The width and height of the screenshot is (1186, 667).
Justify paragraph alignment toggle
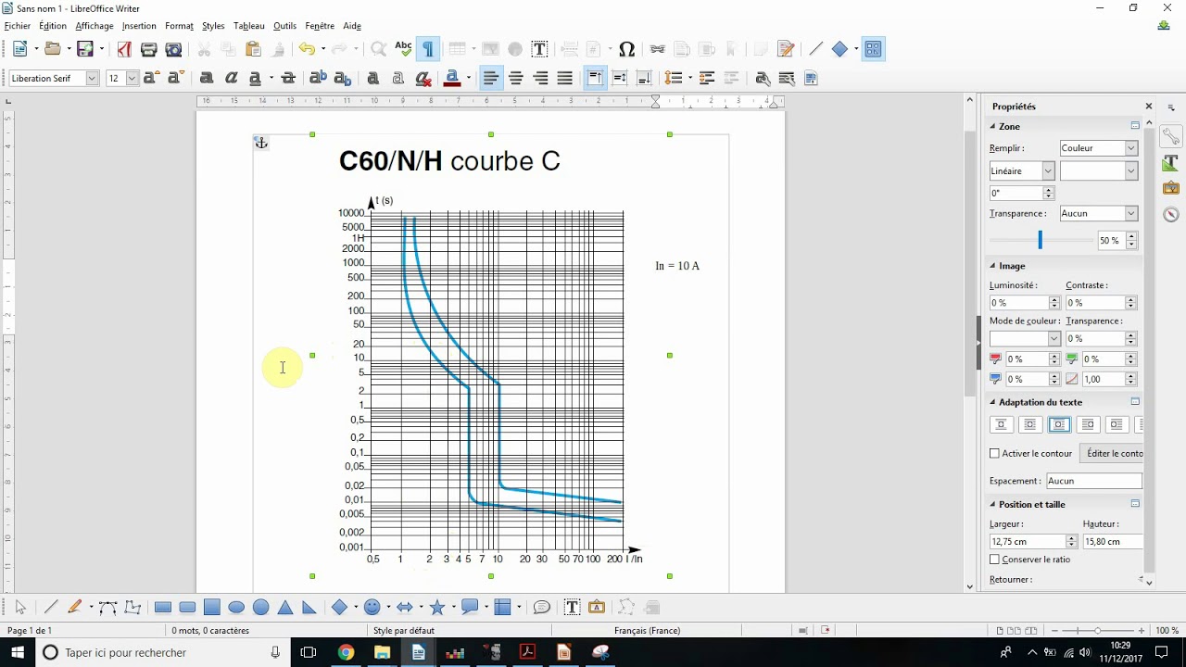tap(565, 79)
